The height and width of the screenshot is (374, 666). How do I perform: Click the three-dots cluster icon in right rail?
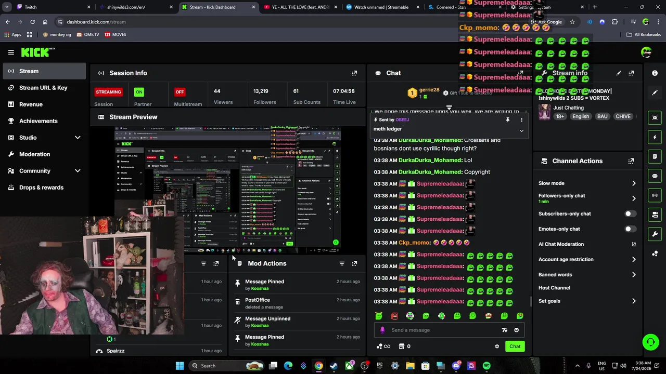(655, 253)
